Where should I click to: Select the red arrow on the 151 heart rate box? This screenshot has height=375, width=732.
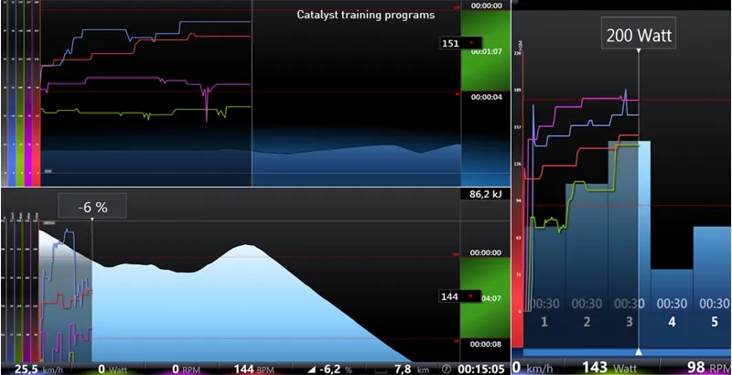coord(472,43)
